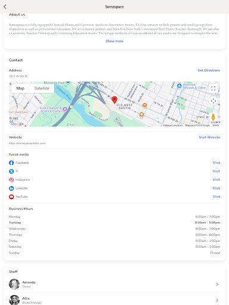
Task: Click the lower orange cafe marker
Action: tap(141, 114)
